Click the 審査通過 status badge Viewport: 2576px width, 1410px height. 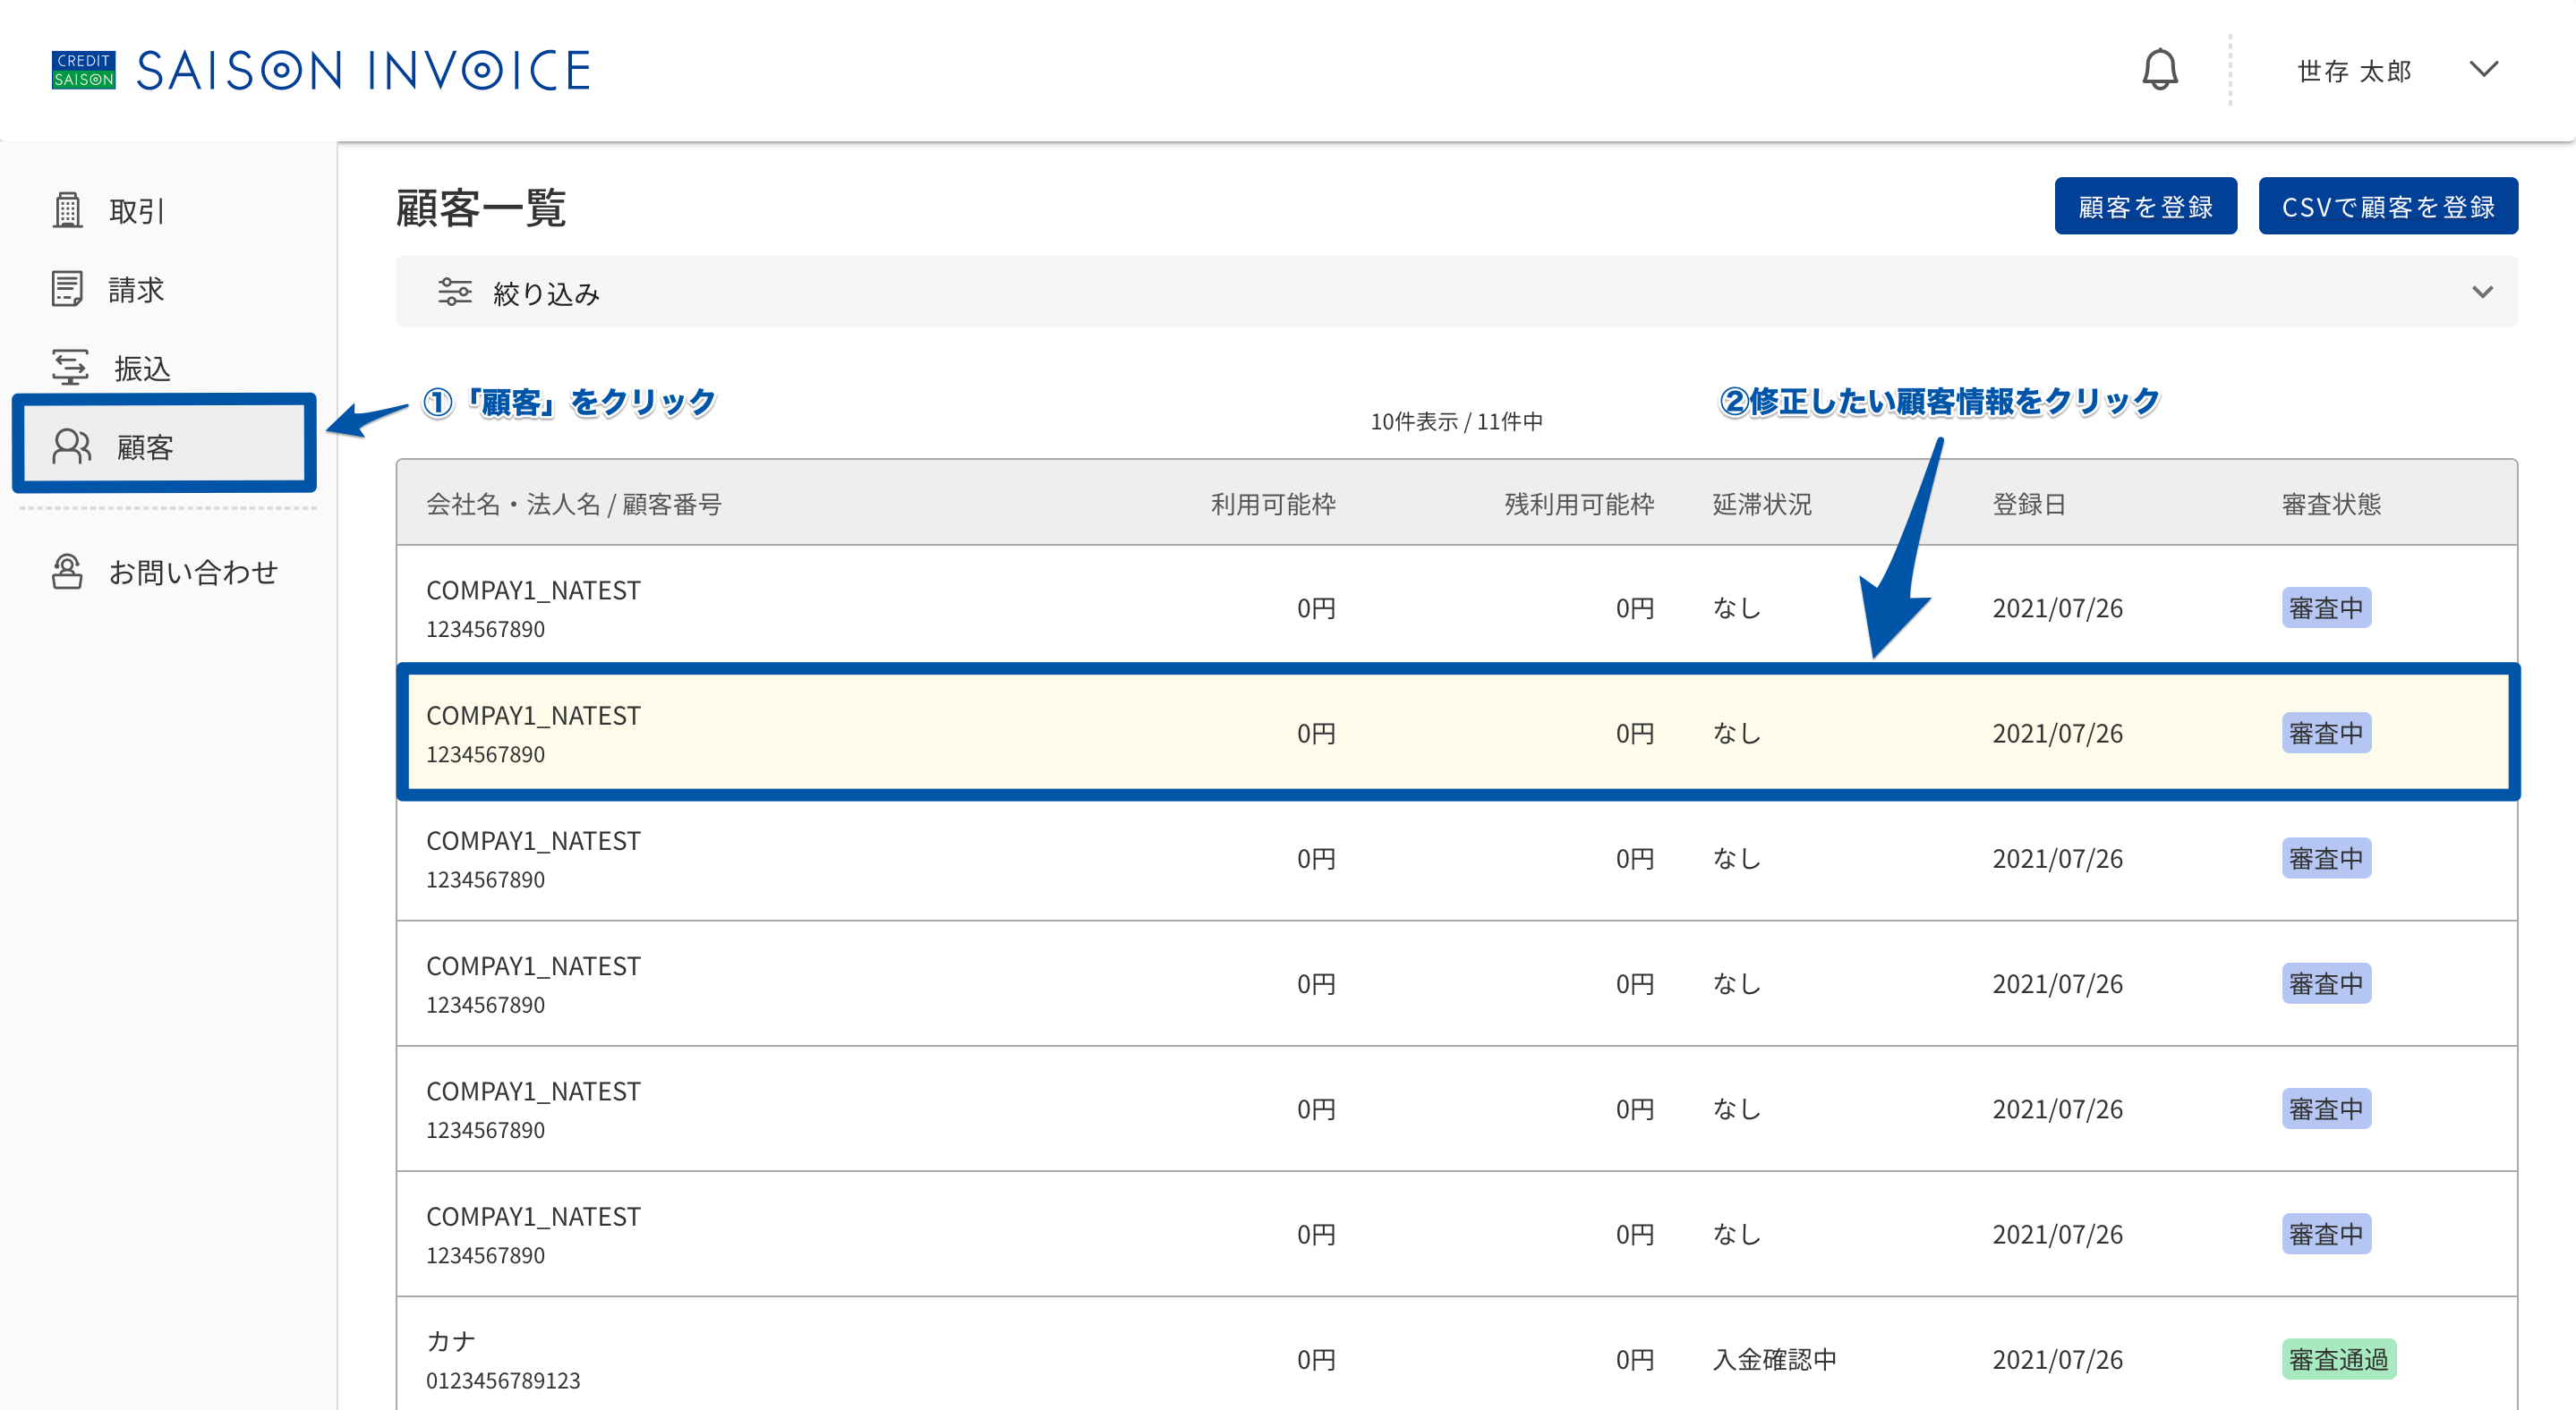click(2338, 1359)
